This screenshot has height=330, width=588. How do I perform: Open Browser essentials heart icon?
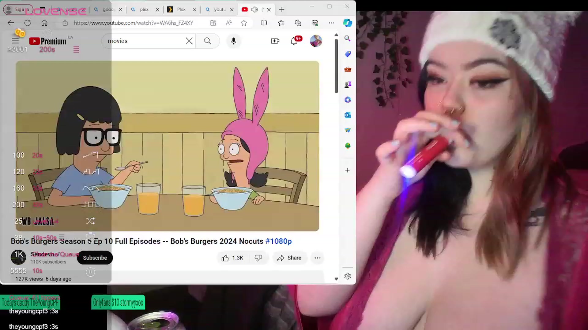pos(315,23)
